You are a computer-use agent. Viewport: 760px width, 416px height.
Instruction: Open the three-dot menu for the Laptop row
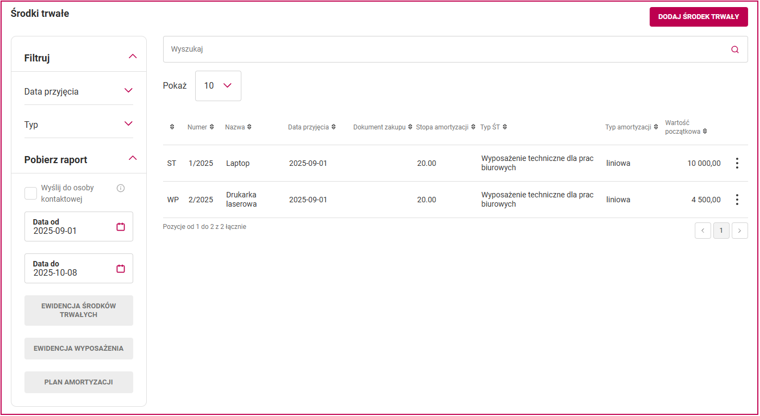coord(737,163)
